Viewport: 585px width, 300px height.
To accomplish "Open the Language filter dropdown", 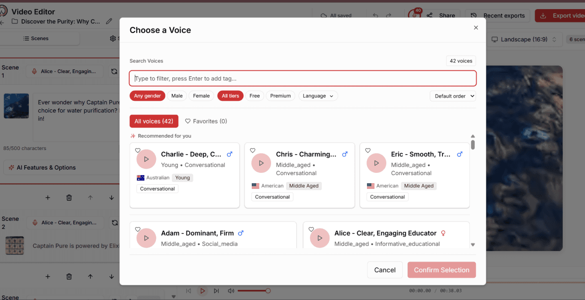I will (318, 96).
